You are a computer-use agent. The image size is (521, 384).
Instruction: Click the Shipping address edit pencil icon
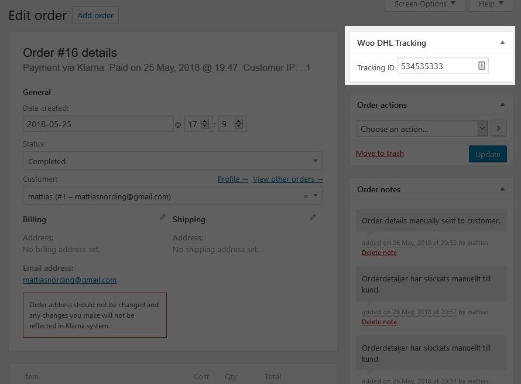[313, 218]
